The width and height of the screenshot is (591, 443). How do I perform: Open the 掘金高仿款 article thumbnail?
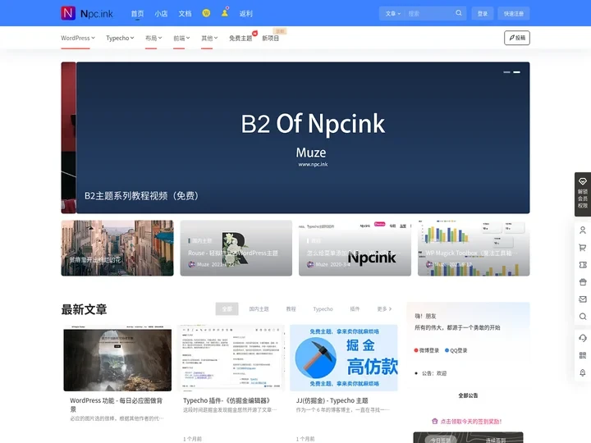tap(343, 359)
